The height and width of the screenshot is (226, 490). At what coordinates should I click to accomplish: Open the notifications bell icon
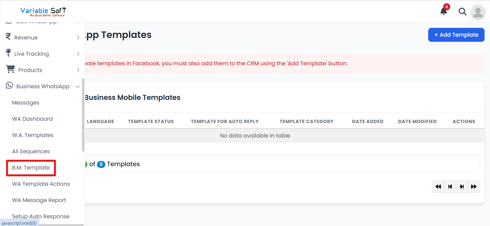point(444,11)
